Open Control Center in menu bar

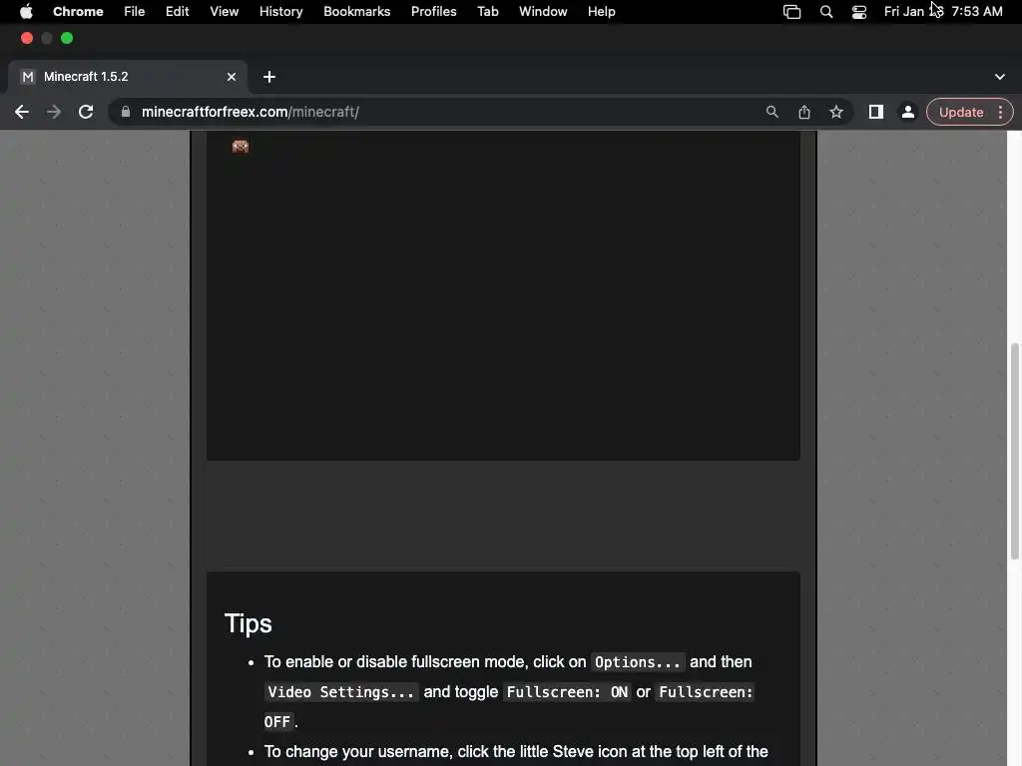pos(859,12)
